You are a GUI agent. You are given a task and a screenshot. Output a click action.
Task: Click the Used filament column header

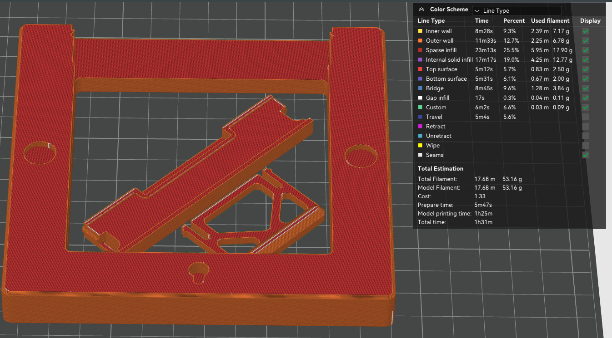click(550, 21)
